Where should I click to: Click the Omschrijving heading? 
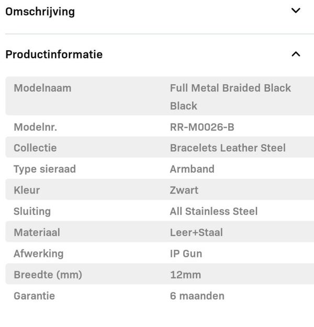[x=40, y=12]
